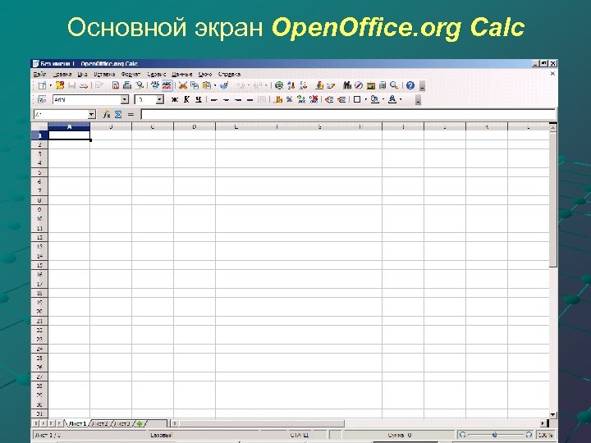The width and height of the screenshot is (591, 443).
Task: Toggle AutoSpellcheck ABC icon
Action: 167,85
